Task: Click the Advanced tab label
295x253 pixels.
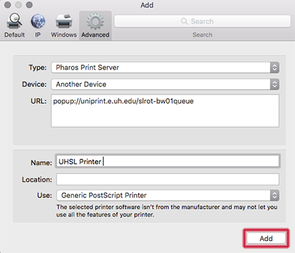Action: pos(95,35)
